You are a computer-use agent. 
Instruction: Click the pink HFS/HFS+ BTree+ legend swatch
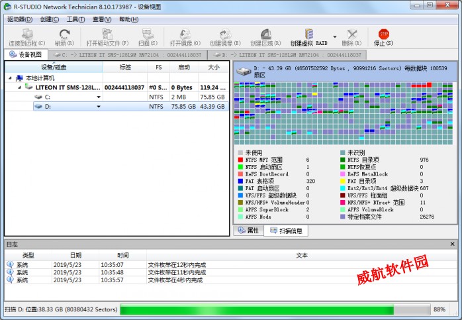[x=343, y=203]
